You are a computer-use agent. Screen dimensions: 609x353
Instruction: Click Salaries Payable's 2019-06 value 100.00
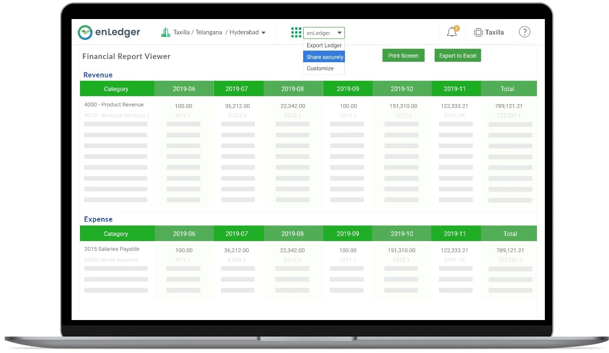click(184, 250)
